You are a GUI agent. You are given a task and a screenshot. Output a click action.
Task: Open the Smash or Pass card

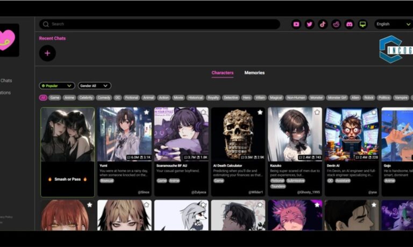(68, 152)
